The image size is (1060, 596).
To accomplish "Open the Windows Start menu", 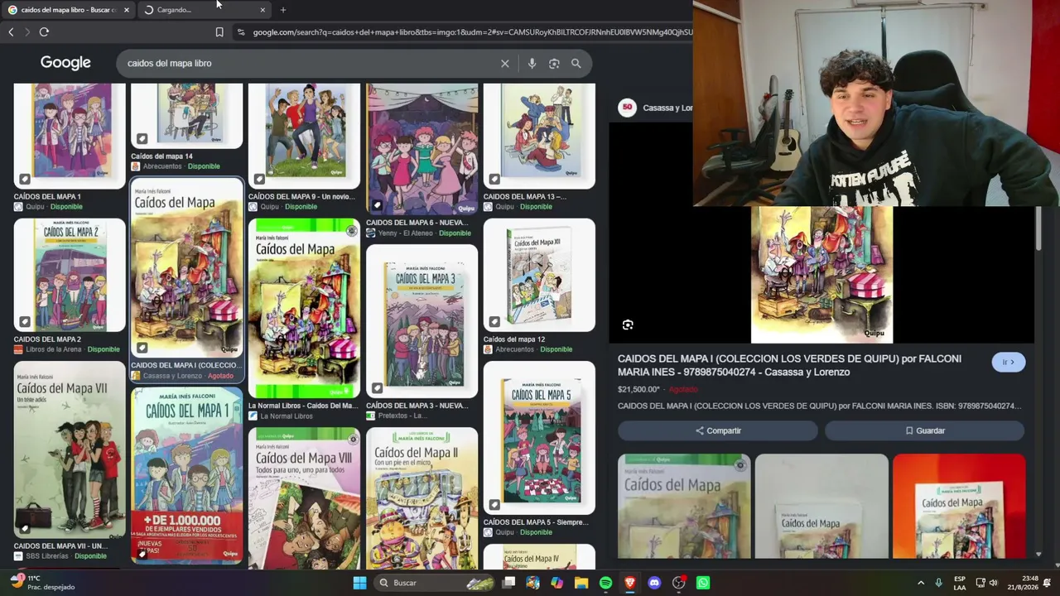I will click(359, 583).
